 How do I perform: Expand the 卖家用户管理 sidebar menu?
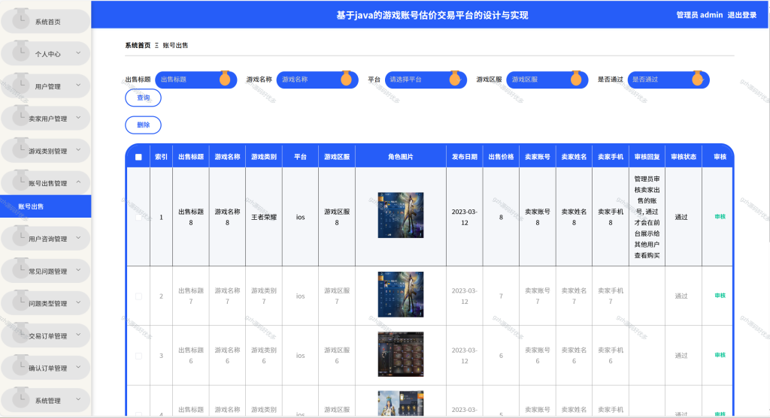coord(46,119)
